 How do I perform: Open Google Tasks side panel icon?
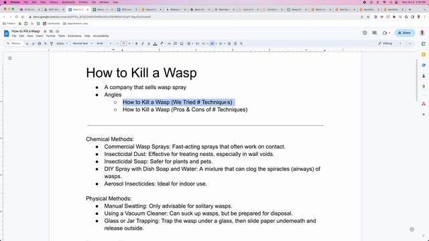(x=424, y=66)
